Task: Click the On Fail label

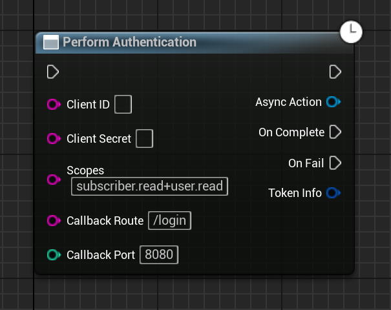Action: pyautogui.click(x=306, y=163)
